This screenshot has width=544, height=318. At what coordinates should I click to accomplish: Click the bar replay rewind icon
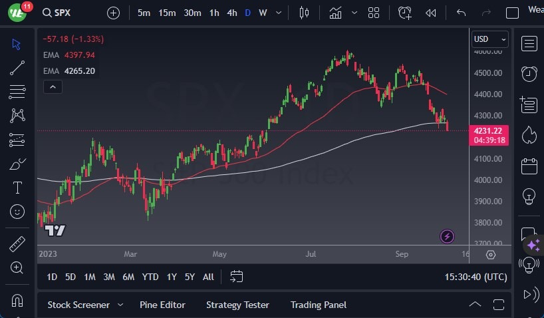(x=431, y=13)
